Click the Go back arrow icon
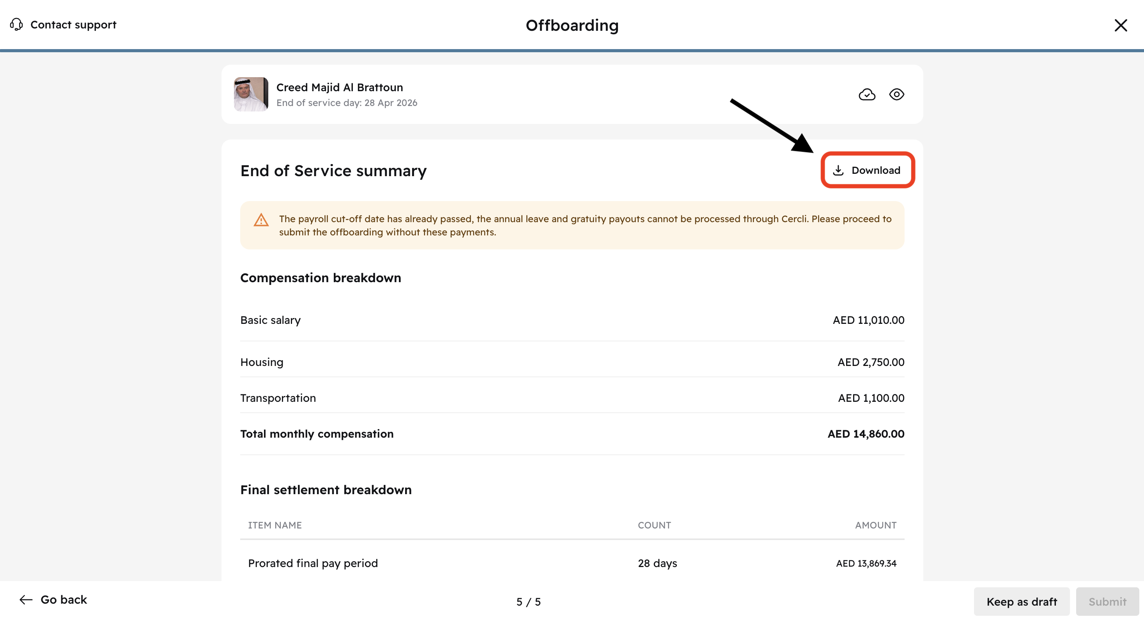The height and width of the screenshot is (622, 1144). [26, 600]
